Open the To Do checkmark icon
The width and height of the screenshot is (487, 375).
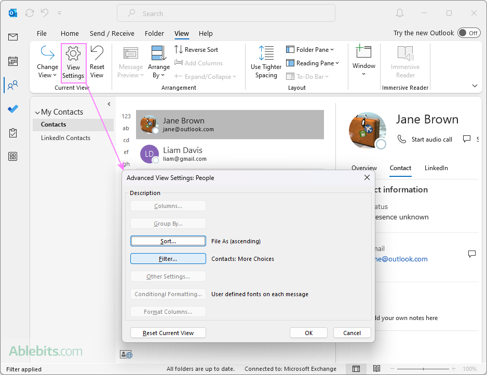coord(13,109)
